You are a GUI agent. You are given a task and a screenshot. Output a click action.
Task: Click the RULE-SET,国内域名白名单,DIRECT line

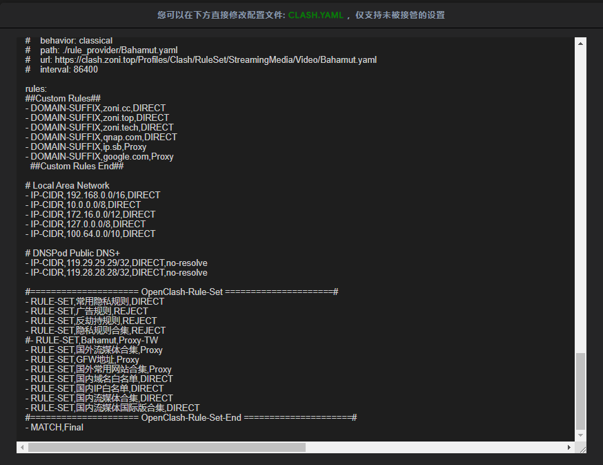[99, 379]
